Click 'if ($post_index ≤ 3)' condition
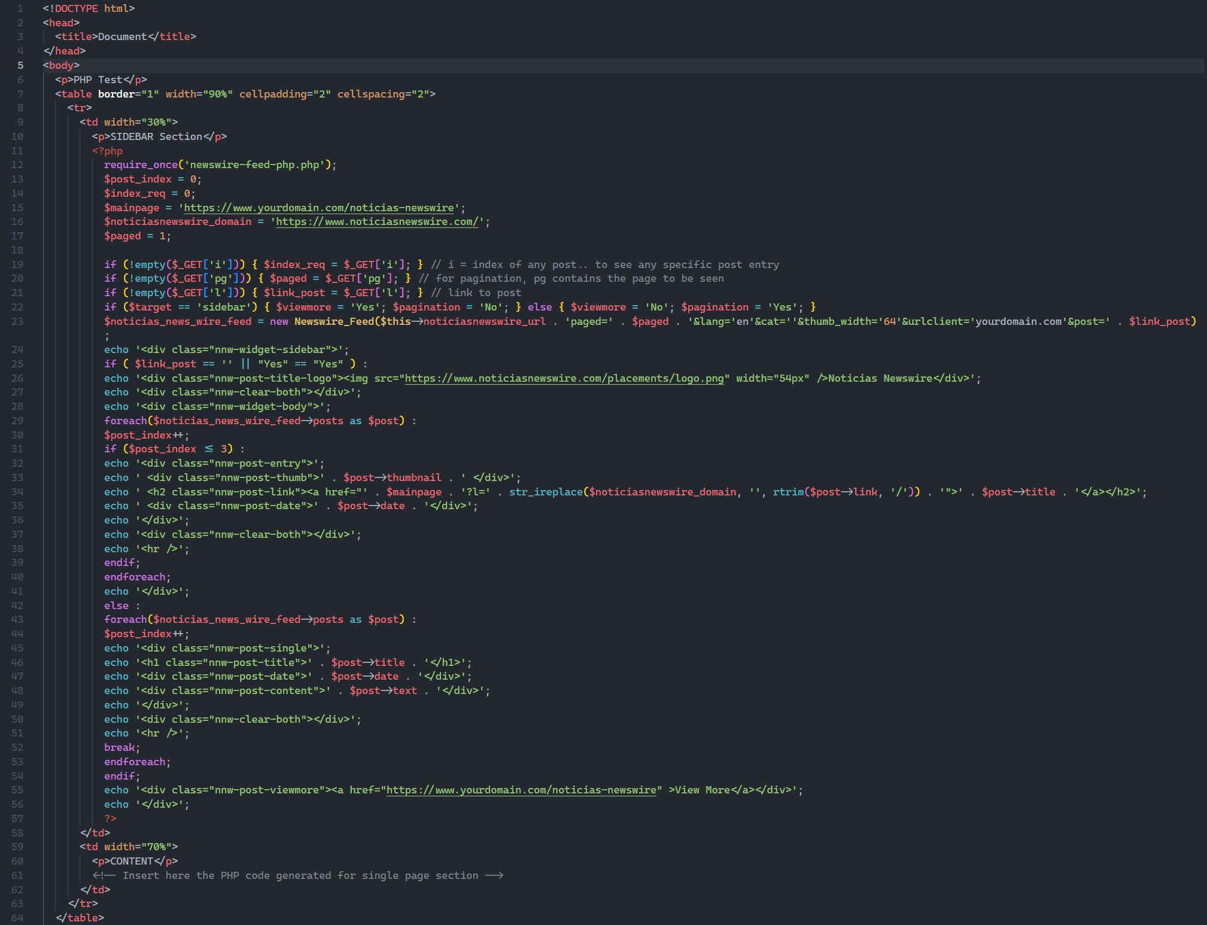The height and width of the screenshot is (925, 1207). (x=168, y=449)
